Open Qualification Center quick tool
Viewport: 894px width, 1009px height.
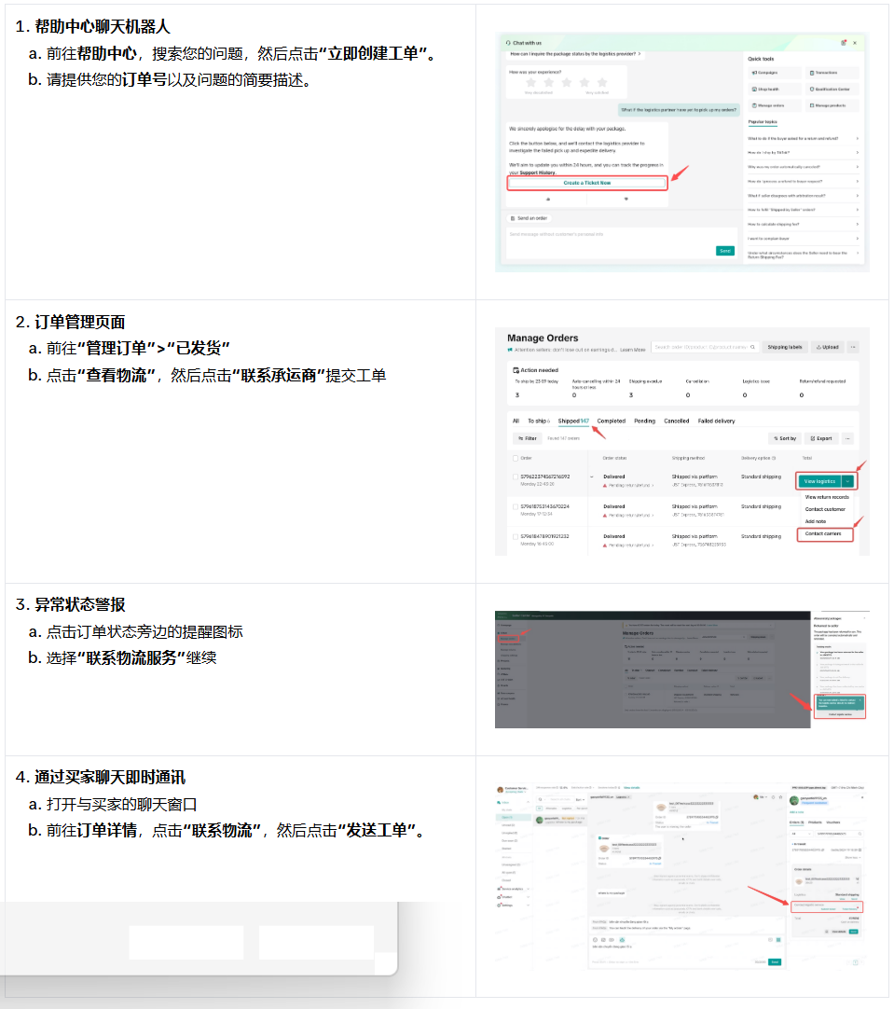click(830, 90)
